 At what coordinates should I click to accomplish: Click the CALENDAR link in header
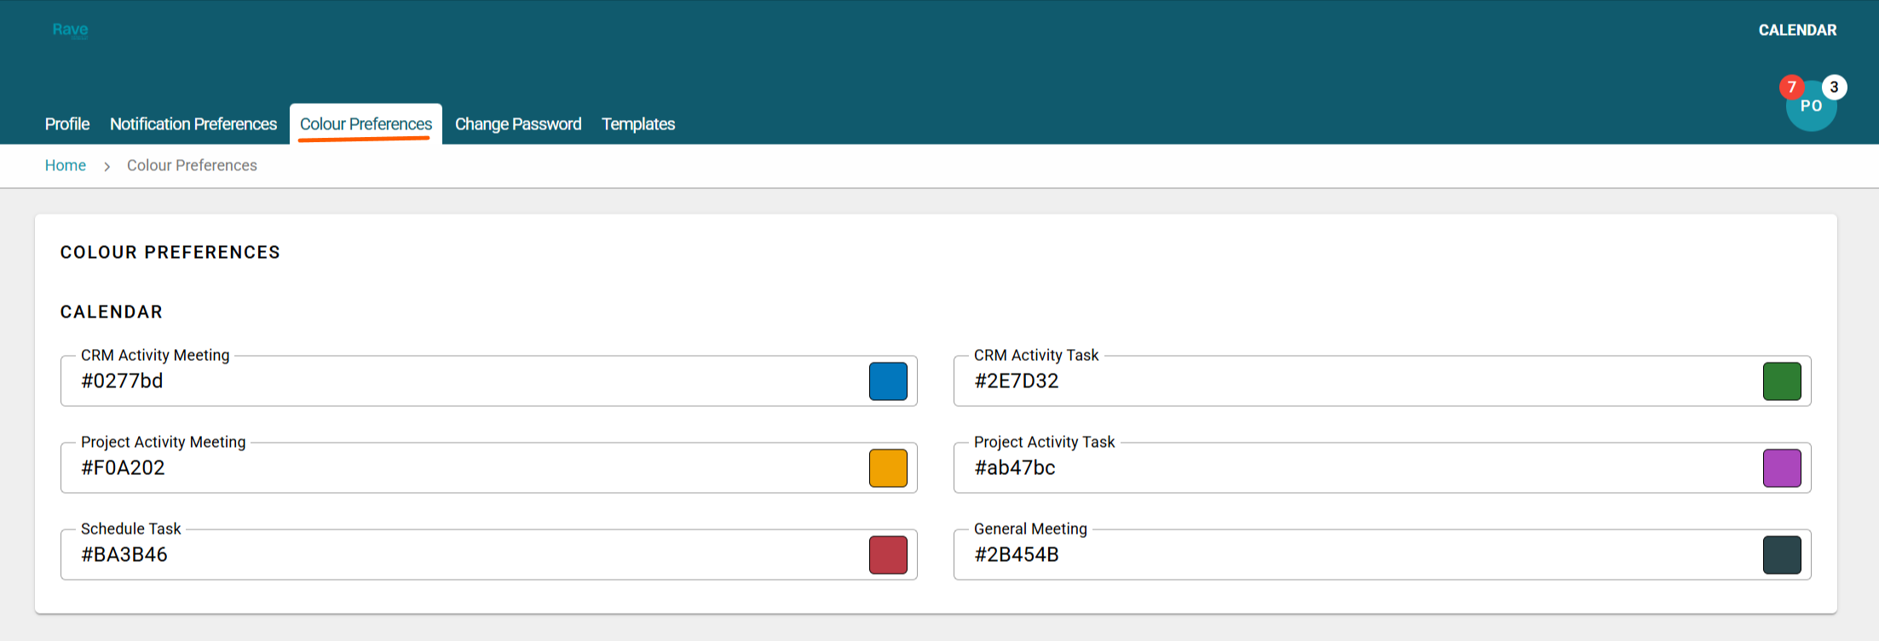[1797, 31]
